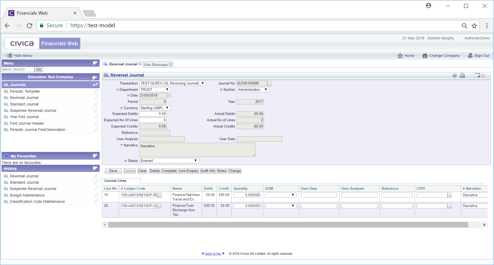Click the Line Enquiry button
This screenshot has height=265, width=494.
189,171
